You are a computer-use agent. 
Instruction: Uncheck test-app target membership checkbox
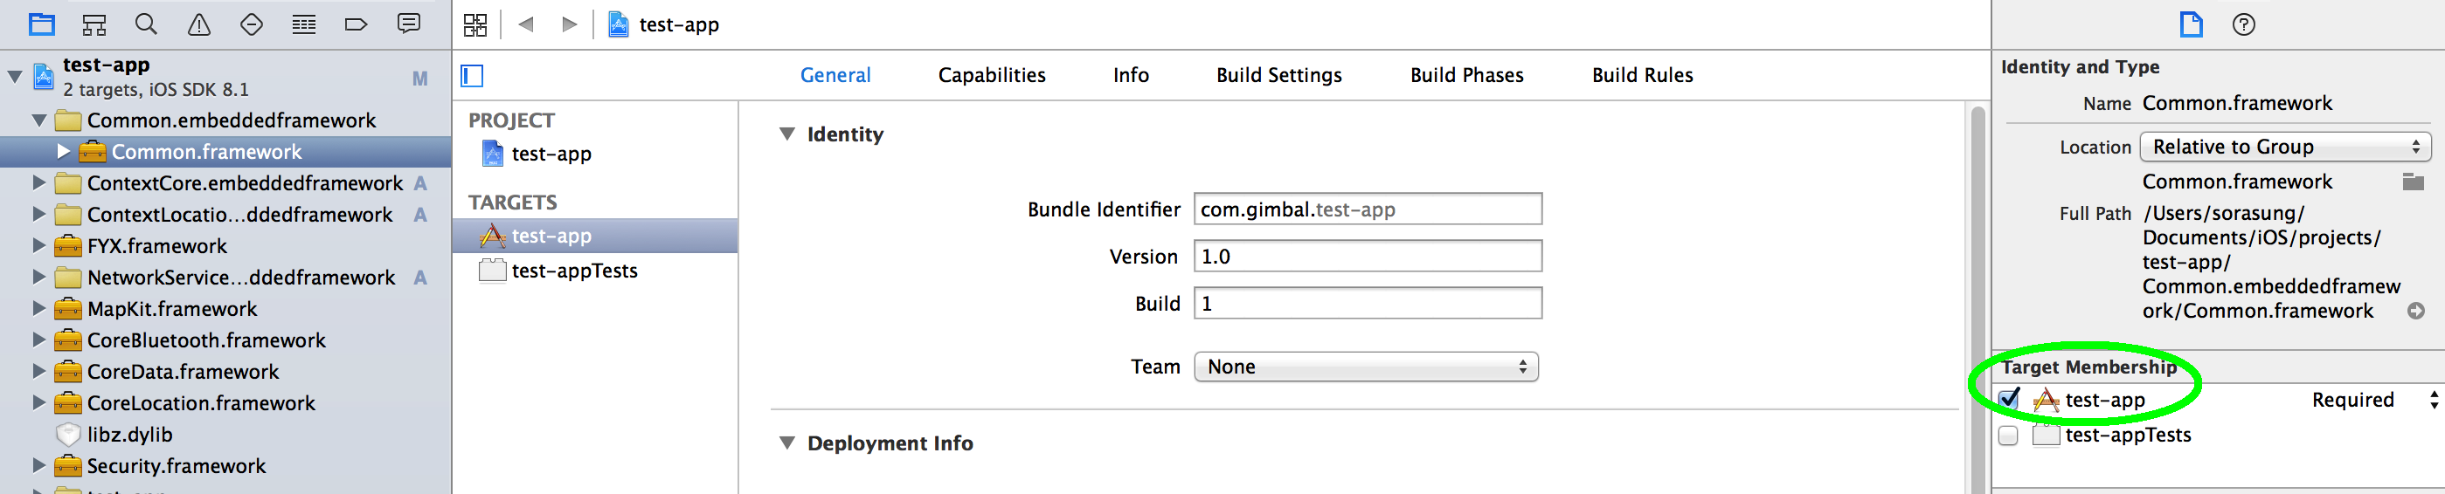coord(2008,399)
